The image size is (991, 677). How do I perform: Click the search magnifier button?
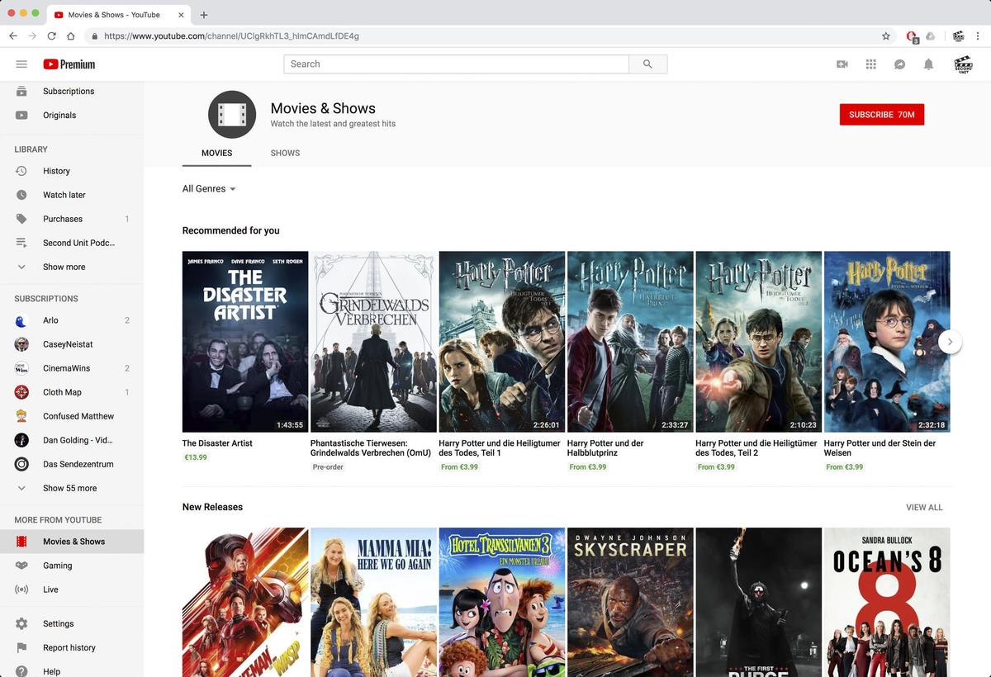click(x=647, y=64)
